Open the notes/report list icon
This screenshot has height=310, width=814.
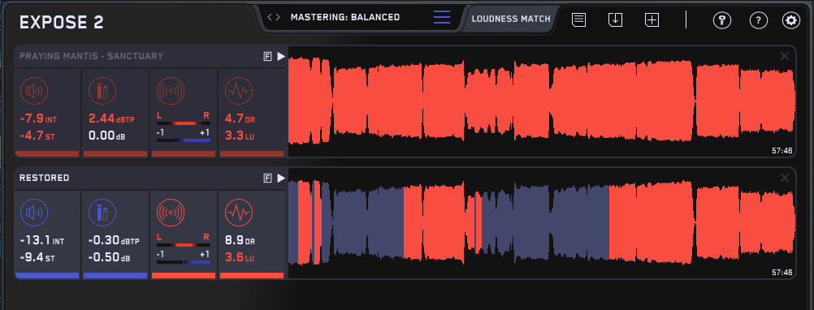(x=579, y=20)
